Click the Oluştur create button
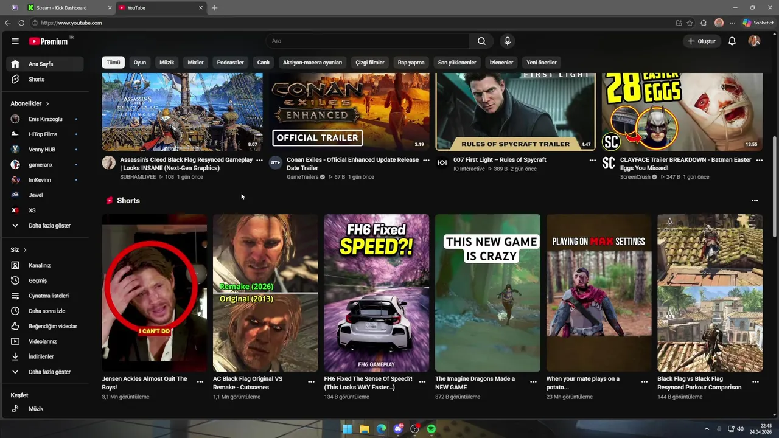Viewport: 779px width, 438px height. click(x=702, y=41)
